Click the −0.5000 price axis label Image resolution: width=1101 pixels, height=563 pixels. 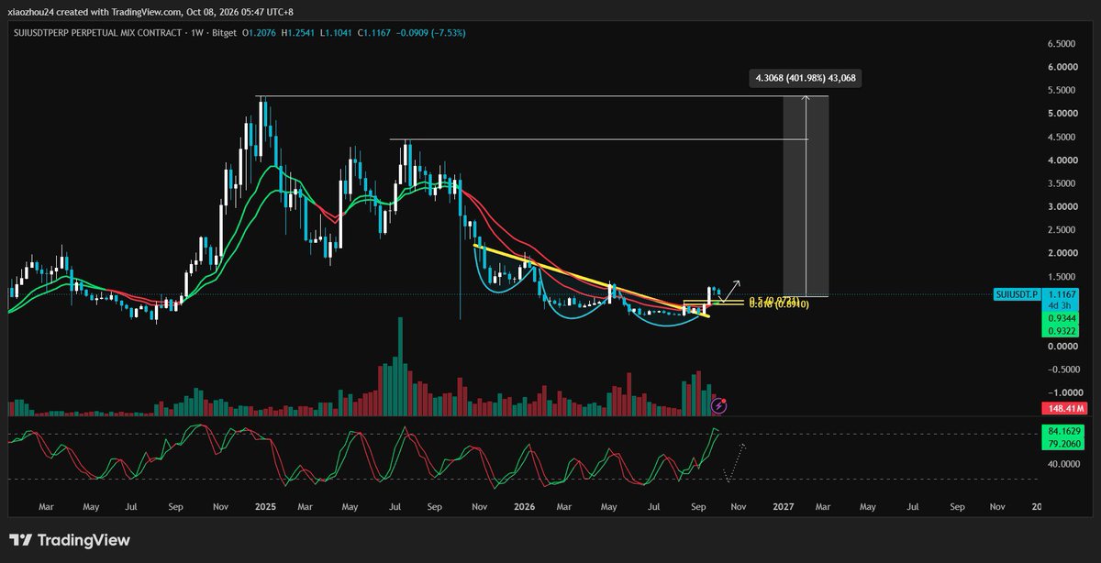pos(1062,370)
